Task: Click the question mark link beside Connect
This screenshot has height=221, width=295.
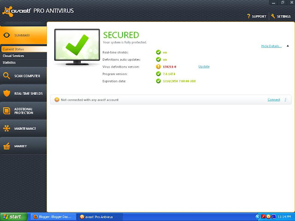Action: [285, 99]
